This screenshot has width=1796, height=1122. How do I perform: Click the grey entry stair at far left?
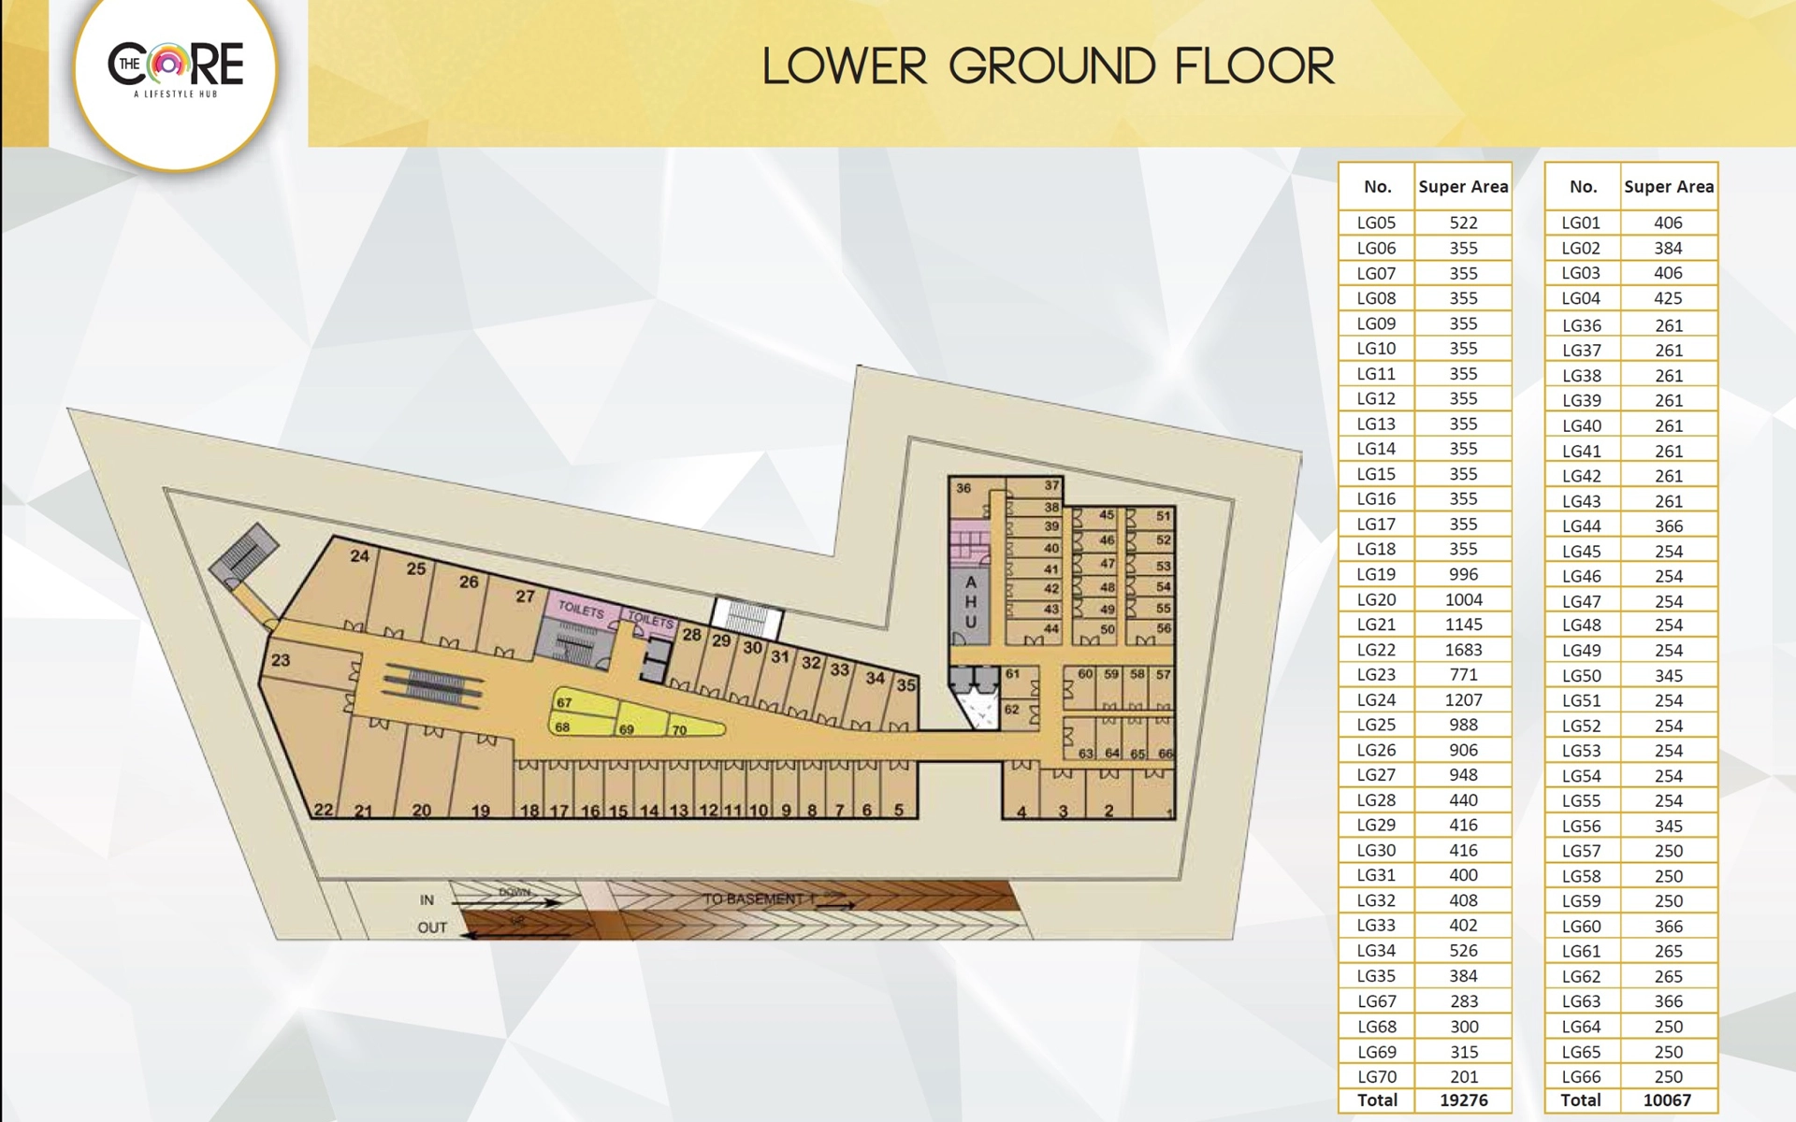point(243,554)
